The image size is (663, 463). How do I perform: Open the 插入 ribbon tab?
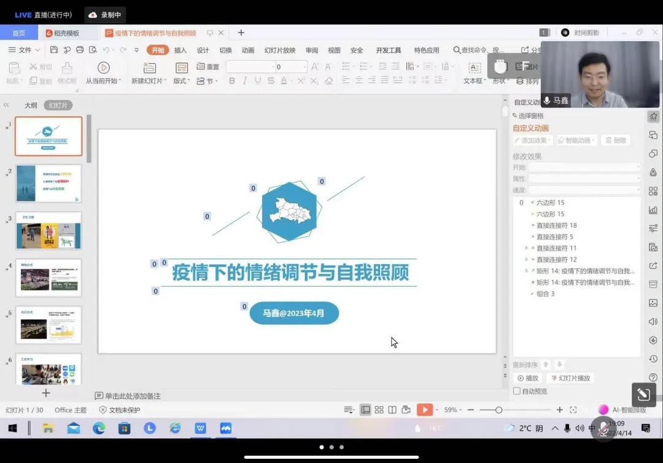[x=180, y=50]
